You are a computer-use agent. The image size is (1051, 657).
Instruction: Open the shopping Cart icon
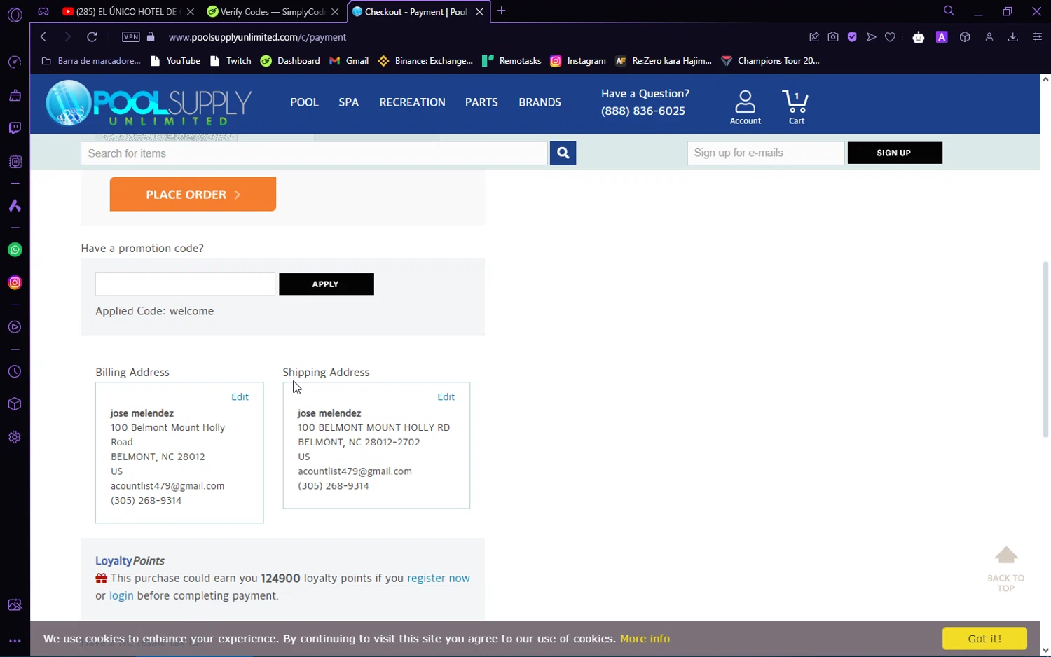click(796, 107)
